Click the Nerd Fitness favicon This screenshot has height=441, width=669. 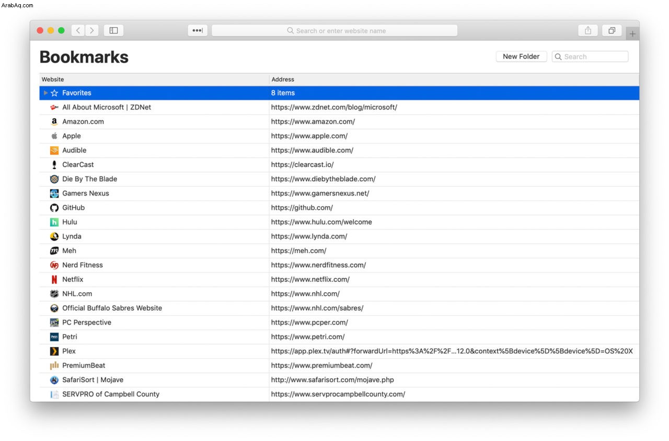coord(54,265)
